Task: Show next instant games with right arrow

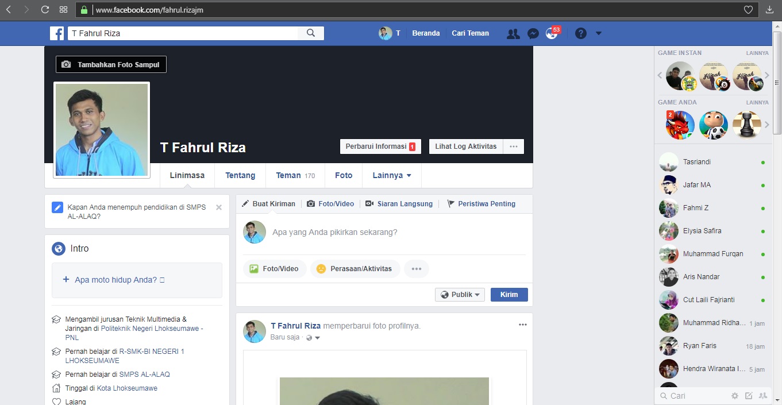Action: (x=766, y=75)
